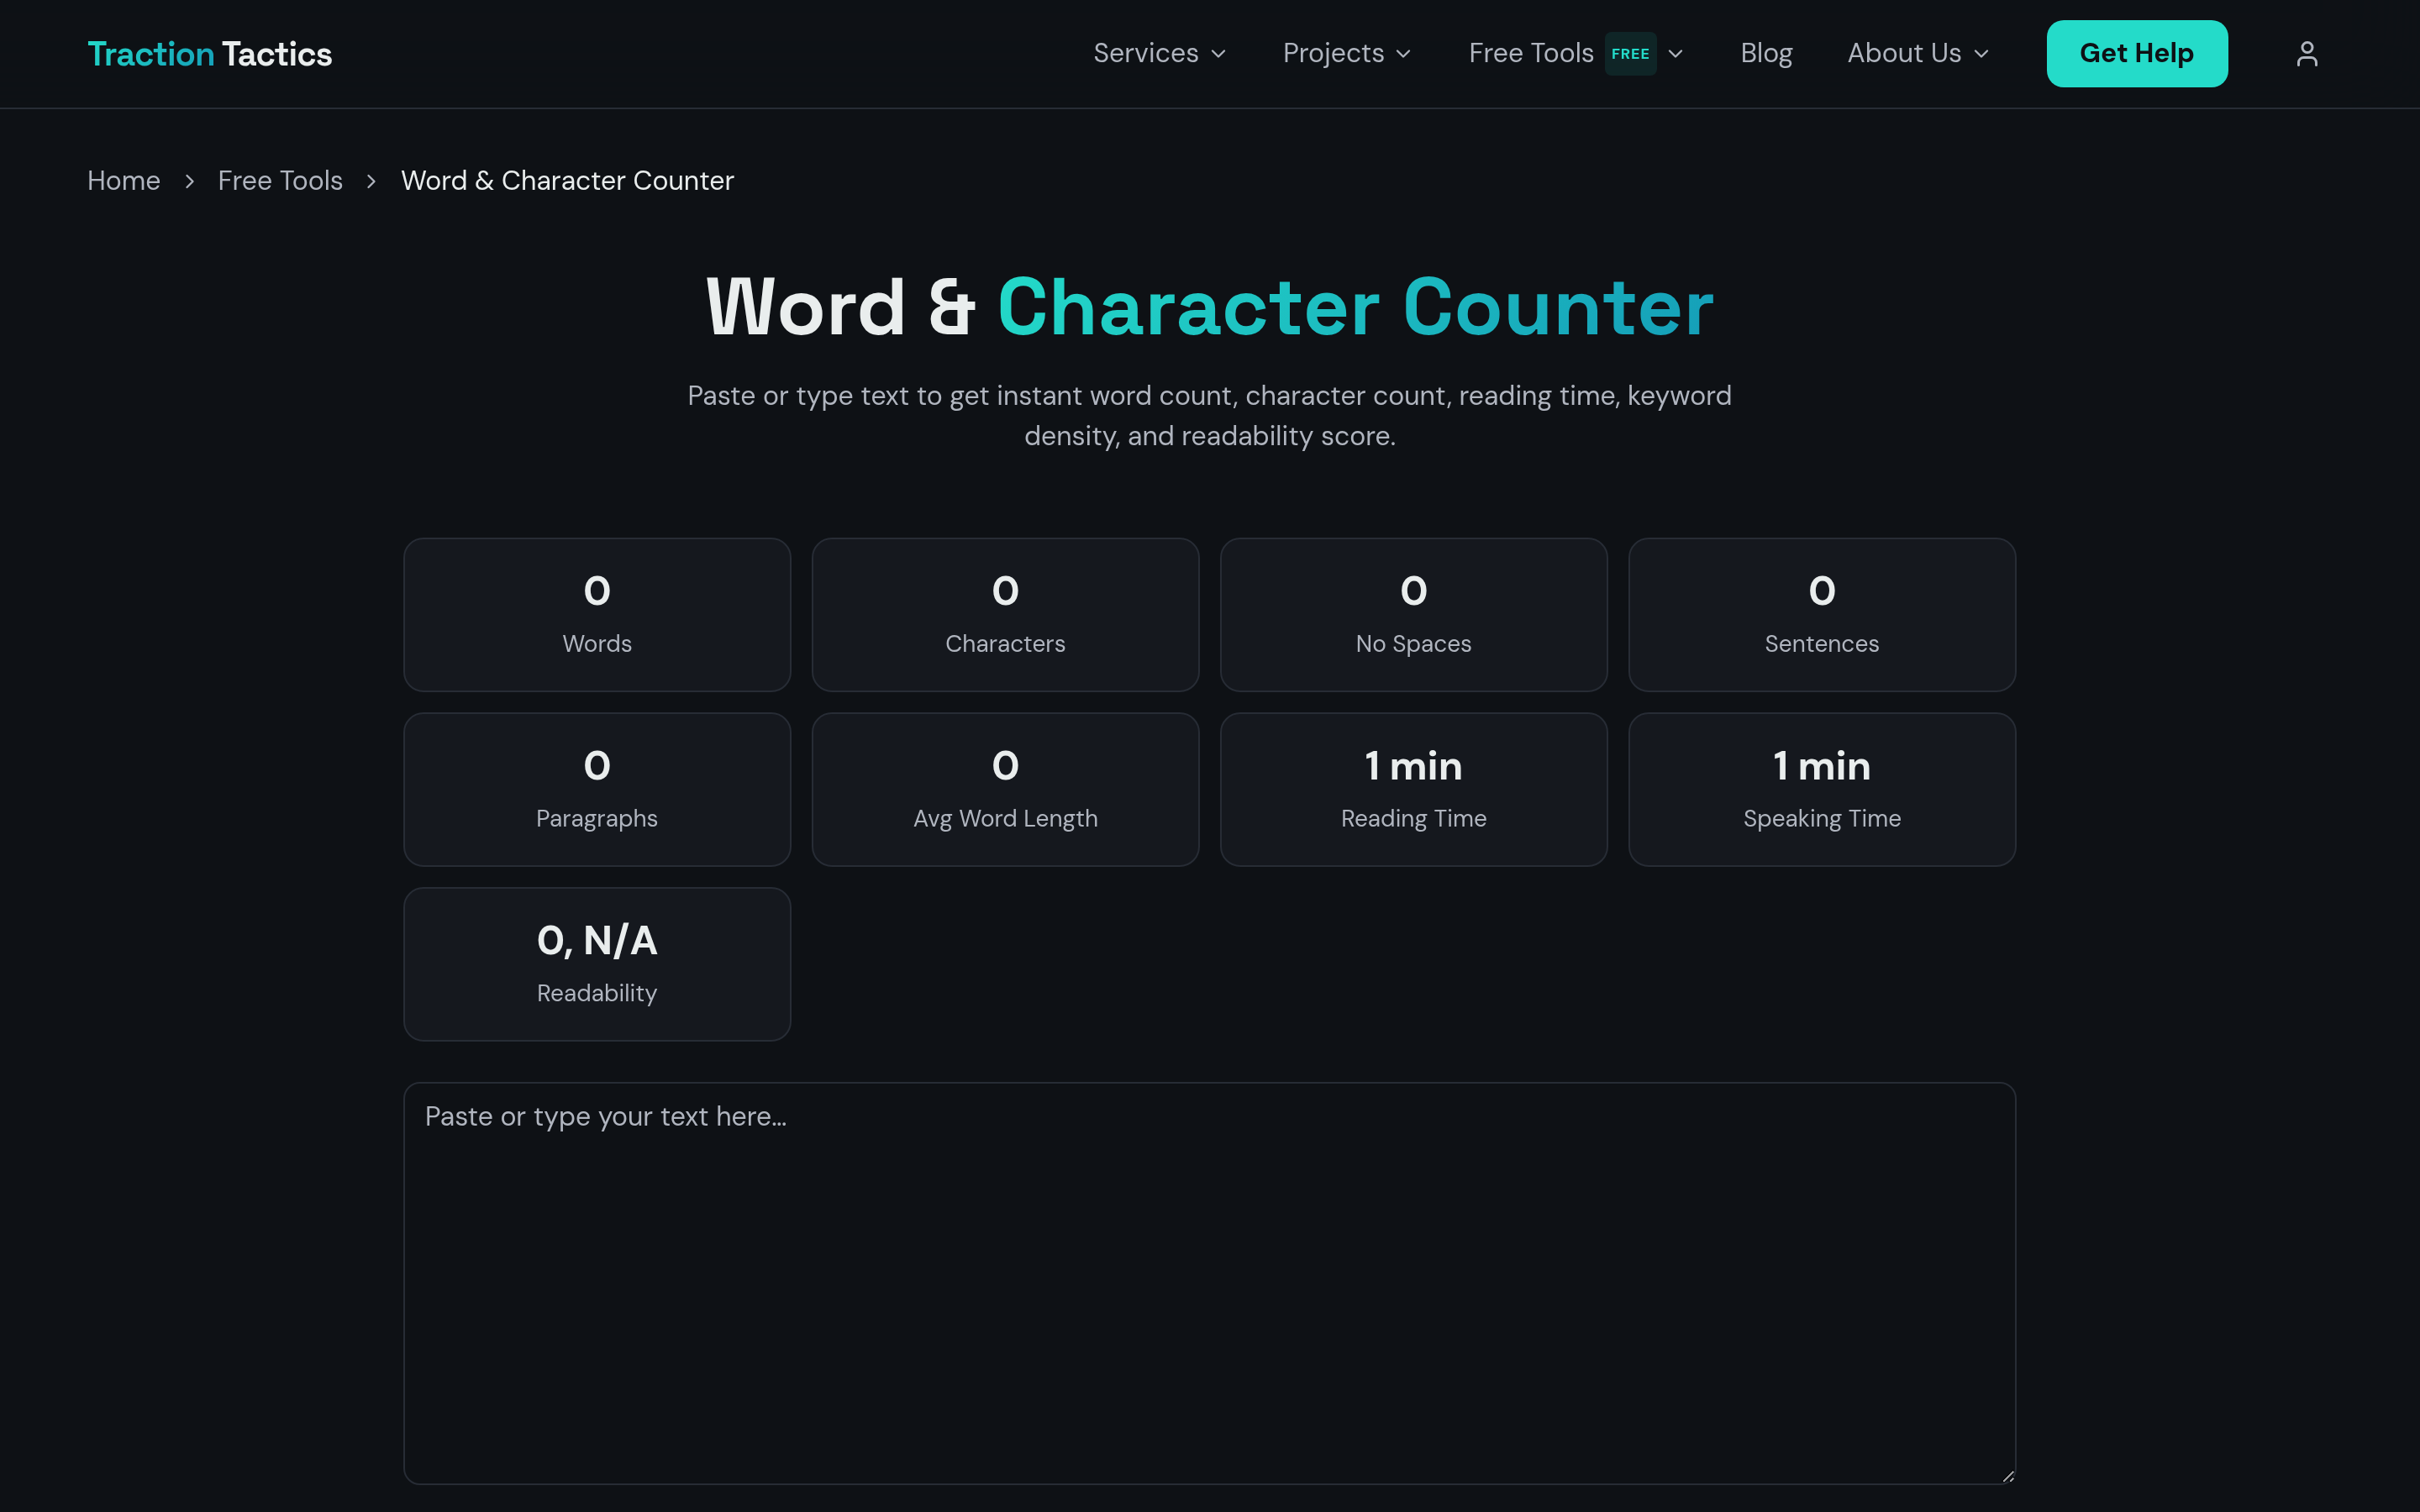Select the Reading Time card
The image size is (2420, 1512).
click(1413, 790)
